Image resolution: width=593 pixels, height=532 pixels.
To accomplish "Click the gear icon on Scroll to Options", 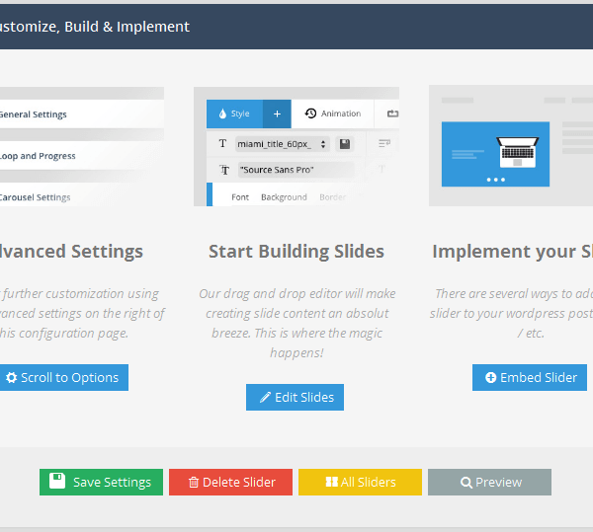I will pos(11,378).
